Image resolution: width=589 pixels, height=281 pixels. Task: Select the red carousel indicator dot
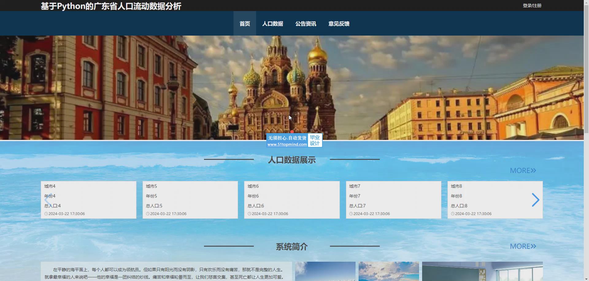(292, 132)
